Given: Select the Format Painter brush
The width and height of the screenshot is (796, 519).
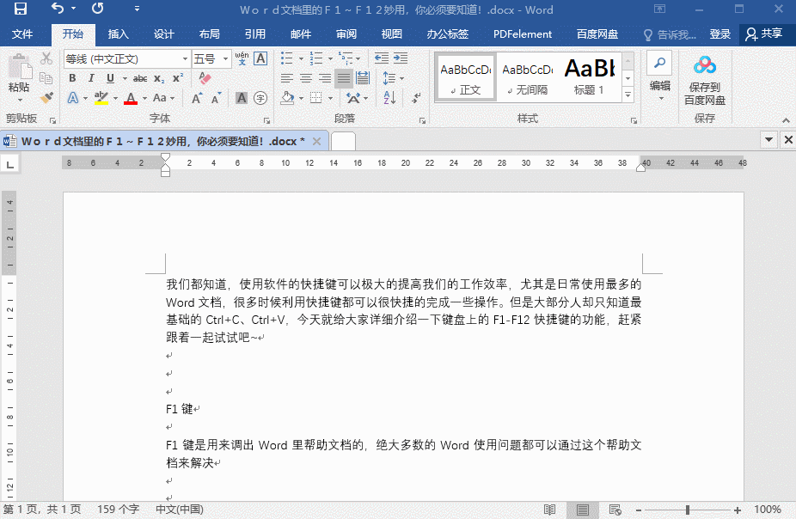Looking at the screenshot, I should click(46, 97).
